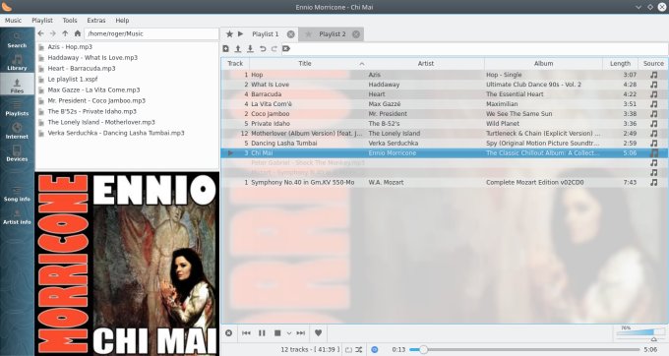
Task: Click the Title column sort arrow
Action: click(362, 64)
